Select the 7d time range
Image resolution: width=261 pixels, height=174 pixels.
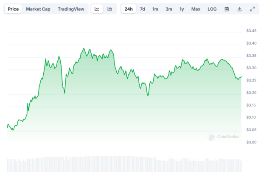(143, 9)
